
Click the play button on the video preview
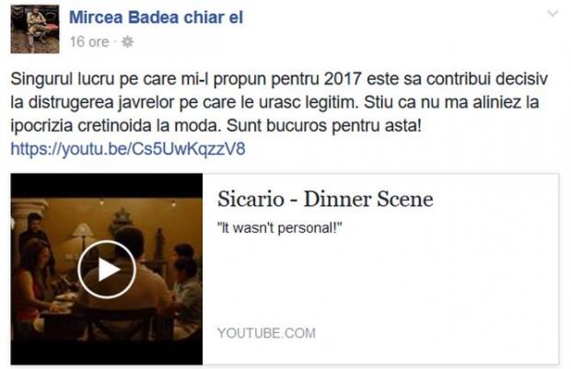coord(106,270)
